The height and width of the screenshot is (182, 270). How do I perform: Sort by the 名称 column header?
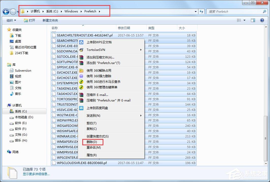[x=84, y=28]
